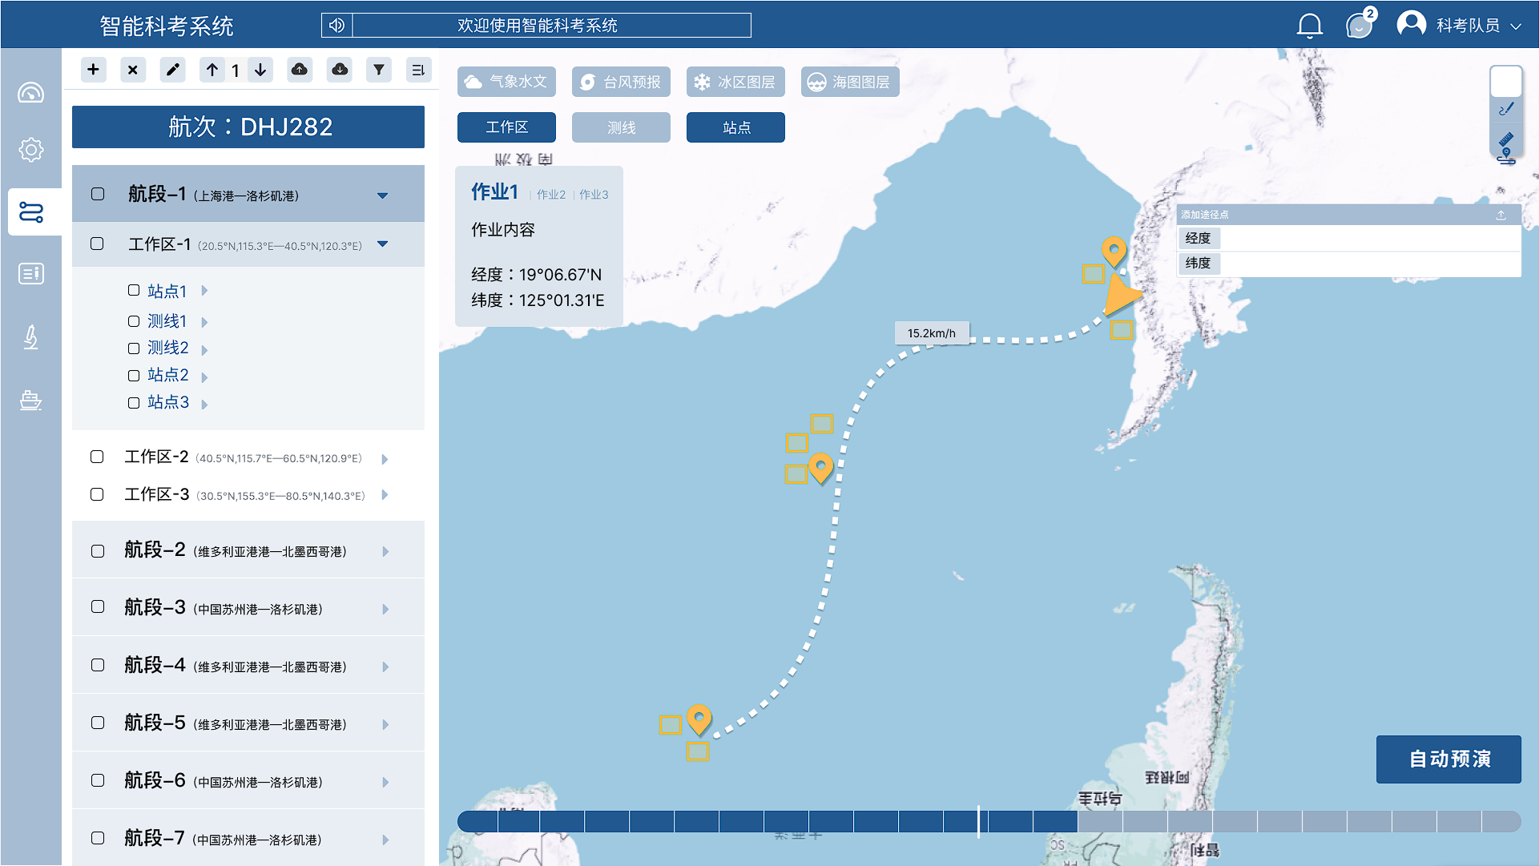Image resolution: width=1539 pixels, height=866 pixels.
Task: Click the funnel filter icon
Action: point(379,70)
